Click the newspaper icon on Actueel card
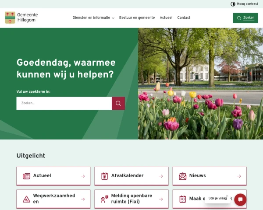 [x=26, y=176]
